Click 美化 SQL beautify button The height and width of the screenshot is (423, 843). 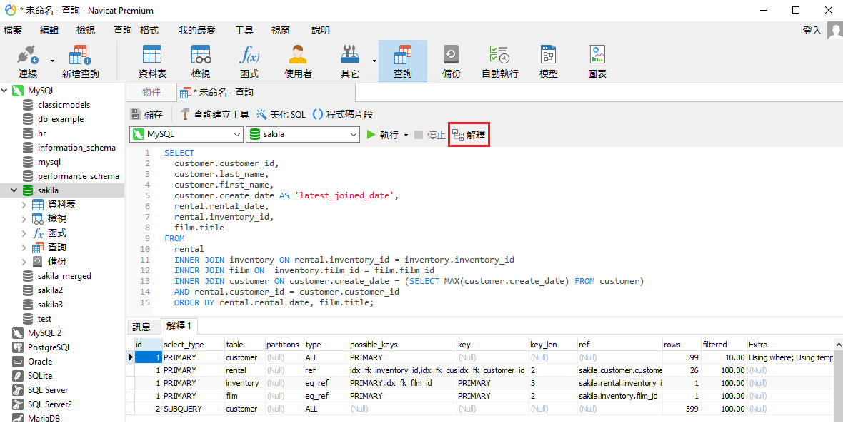(281, 114)
